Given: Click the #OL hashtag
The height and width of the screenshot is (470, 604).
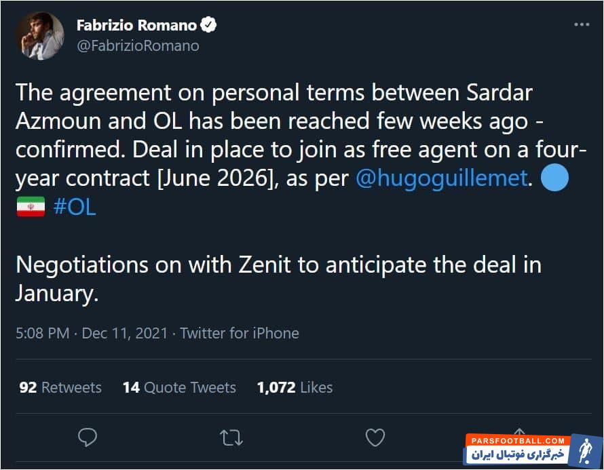Looking at the screenshot, I should pos(74,207).
